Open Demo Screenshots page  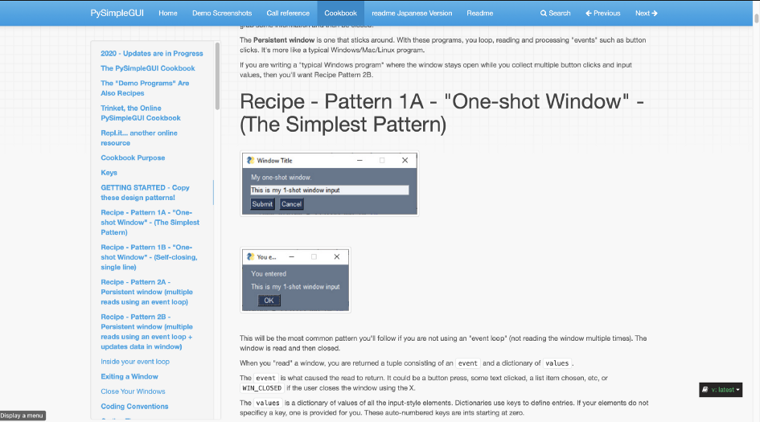222,13
